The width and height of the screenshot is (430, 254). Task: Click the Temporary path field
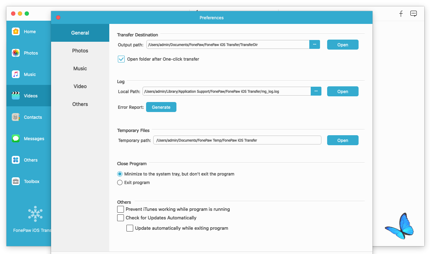(x=237, y=140)
